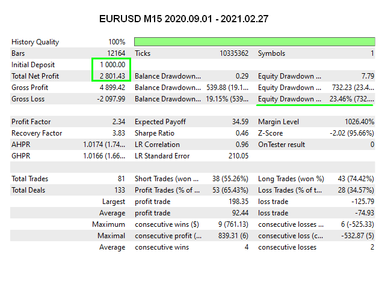Click the Sharpe Ratio value '0.46'
The width and height of the screenshot is (385, 288).
(x=242, y=133)
